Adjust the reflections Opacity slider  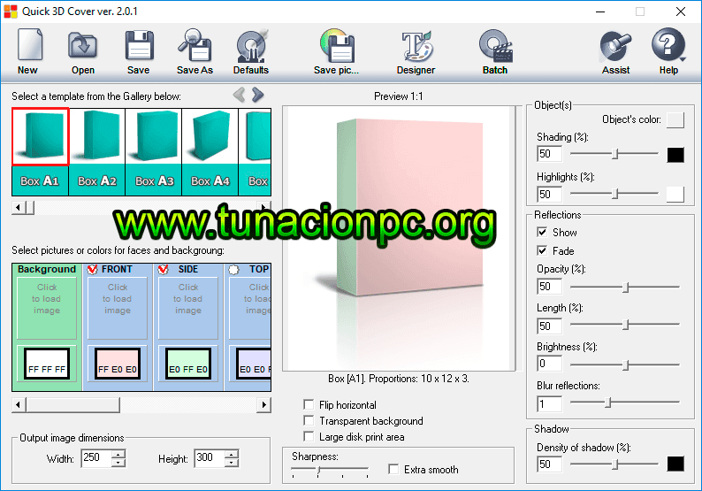click(625, 288)
